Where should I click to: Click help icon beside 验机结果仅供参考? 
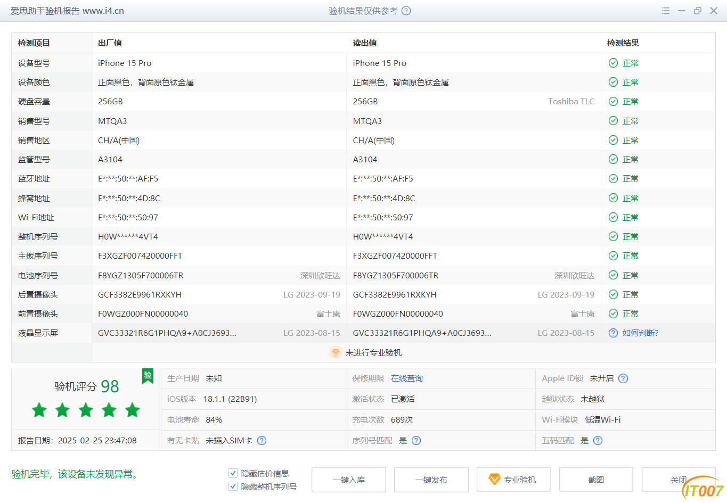[x=406, y=11]
